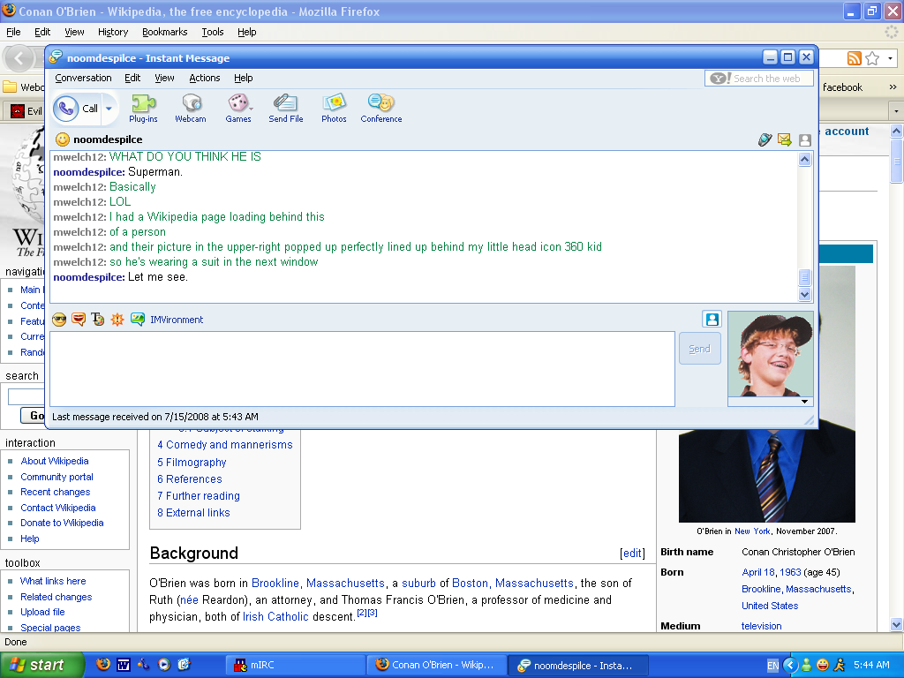
Task: Open the Conversation menu
Action: point(83,78)
